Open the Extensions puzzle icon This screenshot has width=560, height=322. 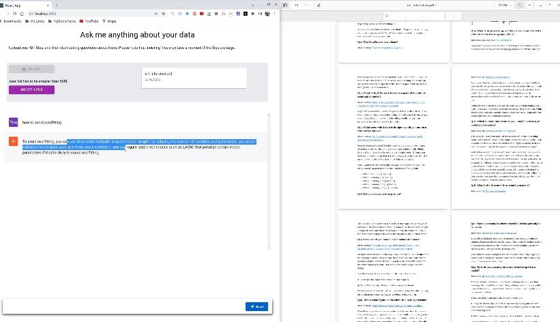click(252, 14)
